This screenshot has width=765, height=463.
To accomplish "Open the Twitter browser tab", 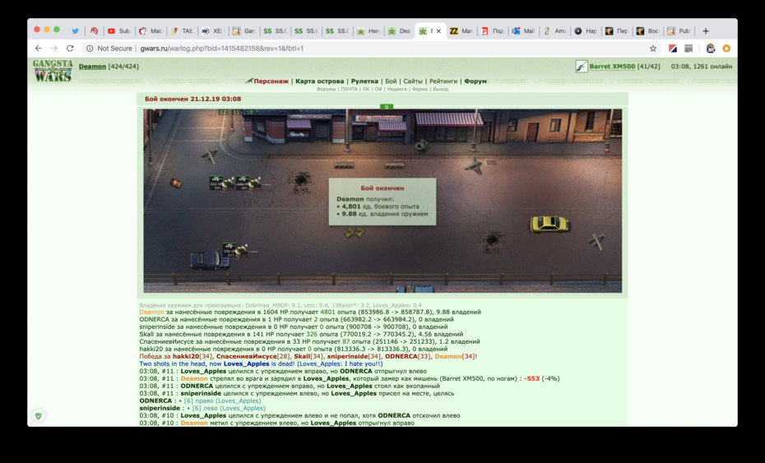I will (75, 30).
